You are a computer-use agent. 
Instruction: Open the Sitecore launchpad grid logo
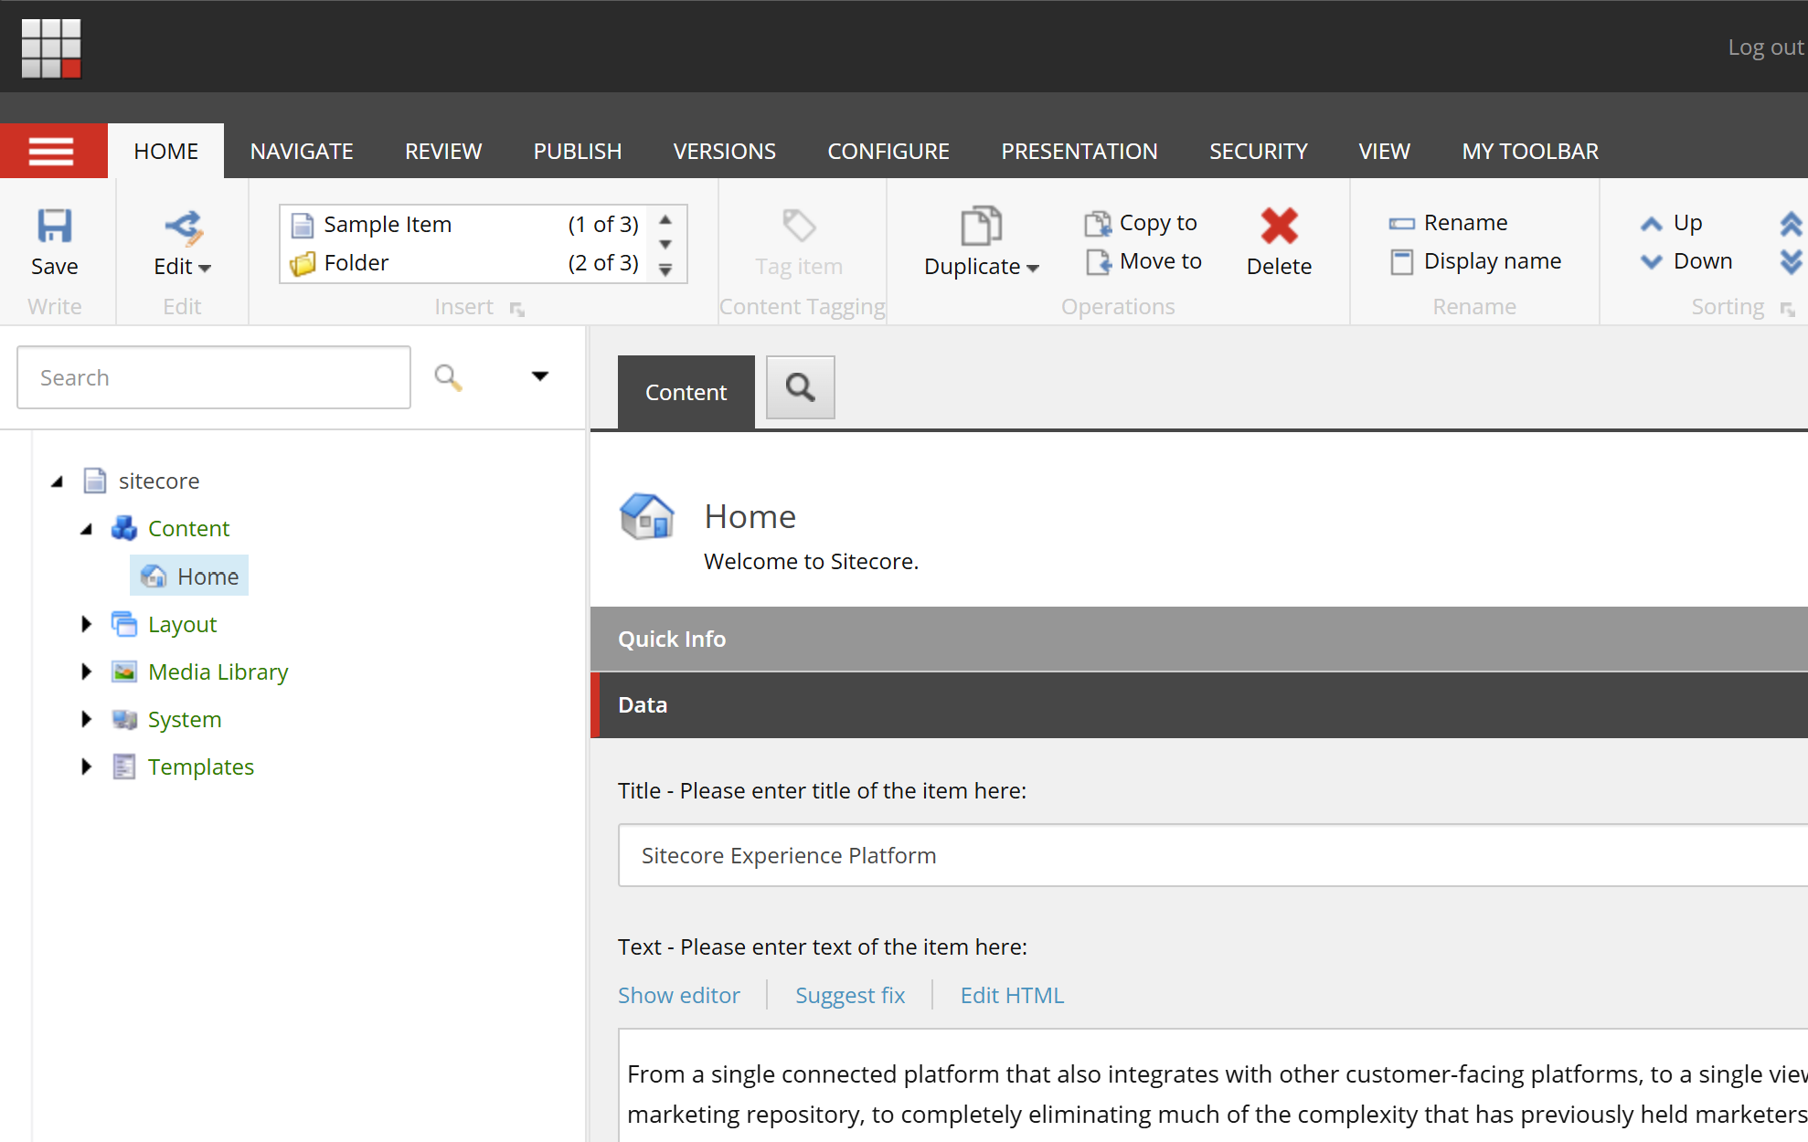coord(51,48)
